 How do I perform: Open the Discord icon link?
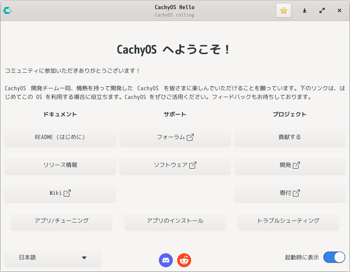coord(166,260)
